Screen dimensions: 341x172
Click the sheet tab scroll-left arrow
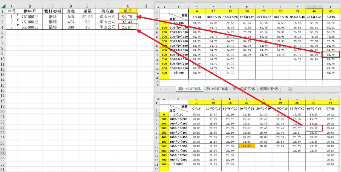pos(160,89)
